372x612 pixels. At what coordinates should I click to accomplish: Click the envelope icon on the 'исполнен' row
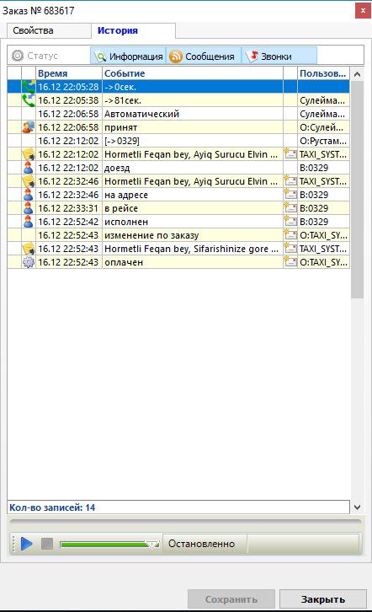290,222
